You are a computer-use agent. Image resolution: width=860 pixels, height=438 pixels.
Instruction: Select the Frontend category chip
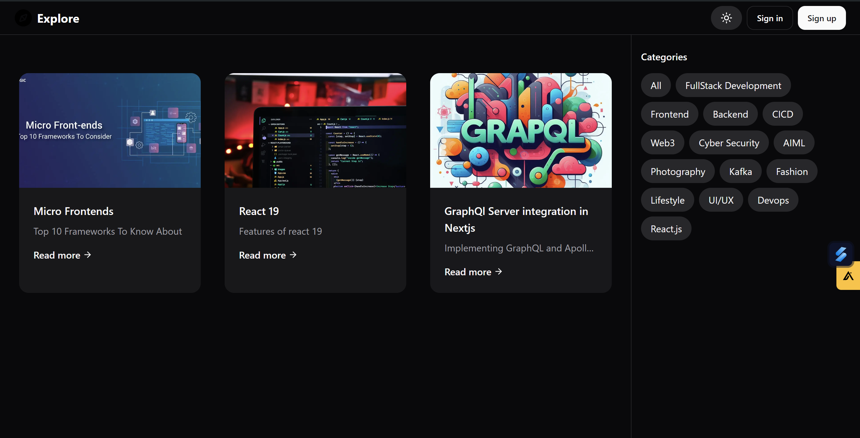pos(669,114)
